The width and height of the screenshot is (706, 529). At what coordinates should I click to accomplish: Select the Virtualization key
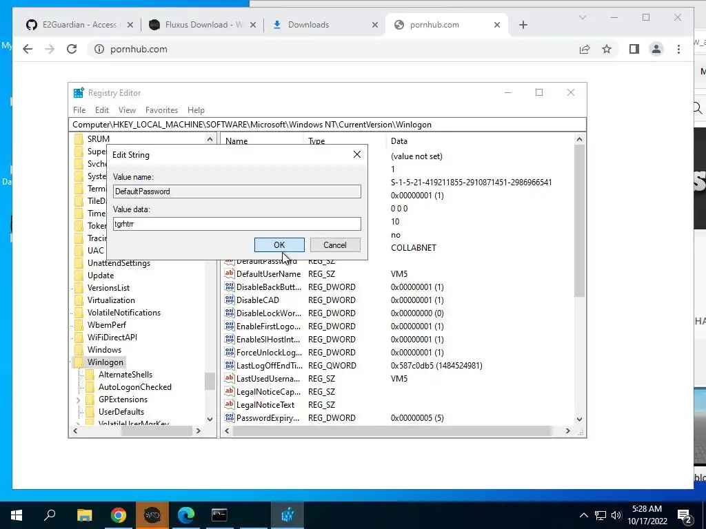111,300
